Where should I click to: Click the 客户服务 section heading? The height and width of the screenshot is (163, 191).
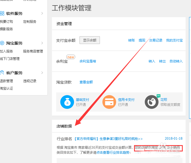click(x=14, y=73)
